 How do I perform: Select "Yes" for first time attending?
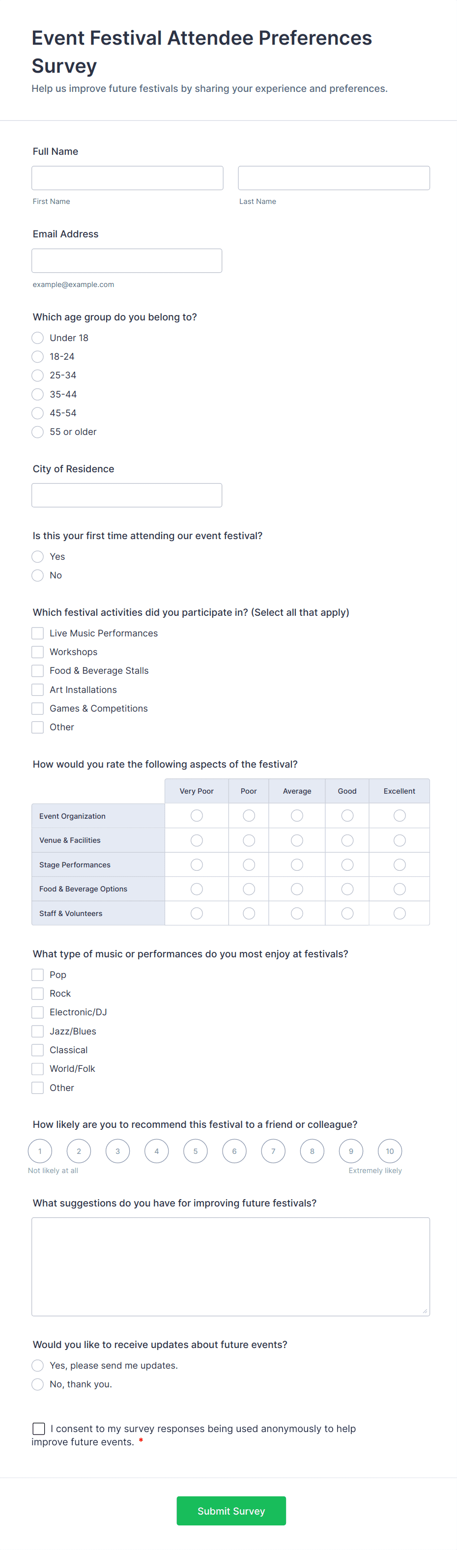(37, 557)
